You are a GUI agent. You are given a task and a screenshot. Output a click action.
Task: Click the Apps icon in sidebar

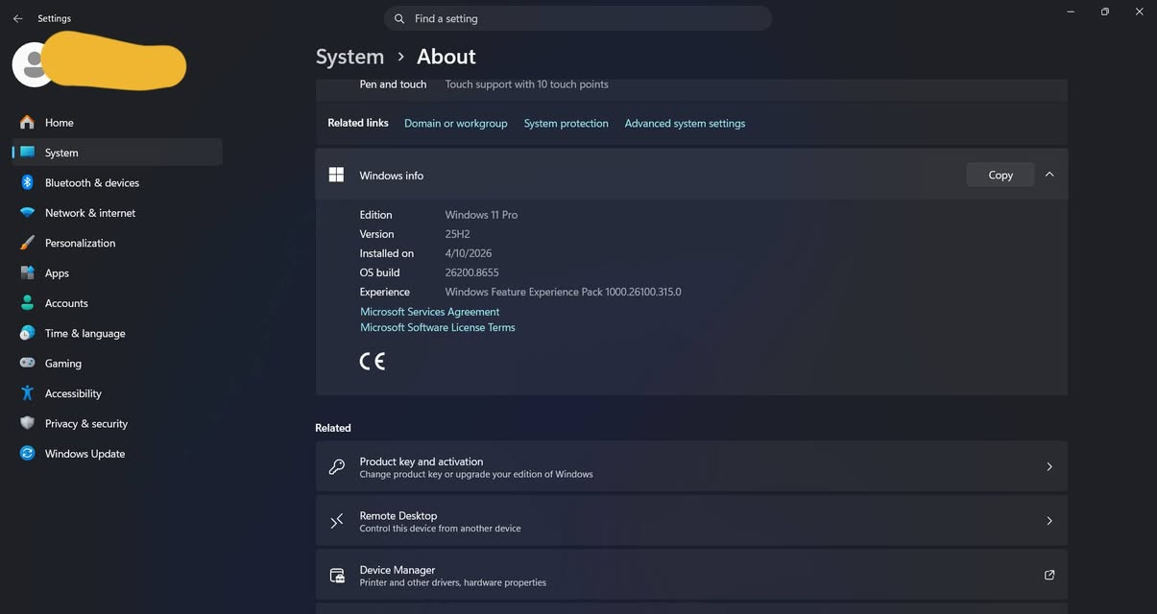27,273
